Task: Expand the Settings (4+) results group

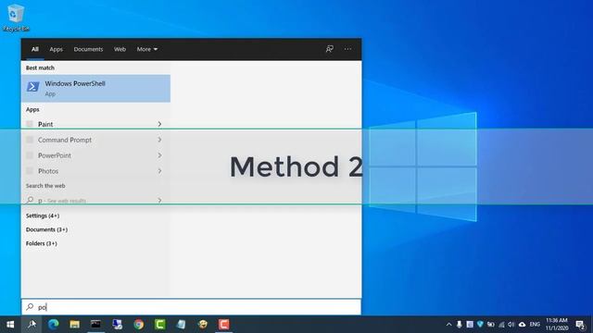Action: [43, 216]
